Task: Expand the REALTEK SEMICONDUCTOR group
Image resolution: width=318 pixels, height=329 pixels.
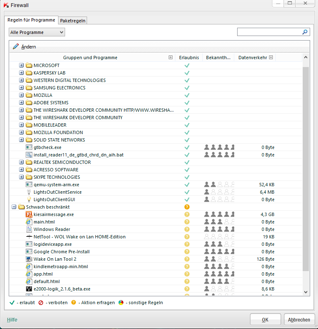Action: pyautogui.click(x=21, y=162)
